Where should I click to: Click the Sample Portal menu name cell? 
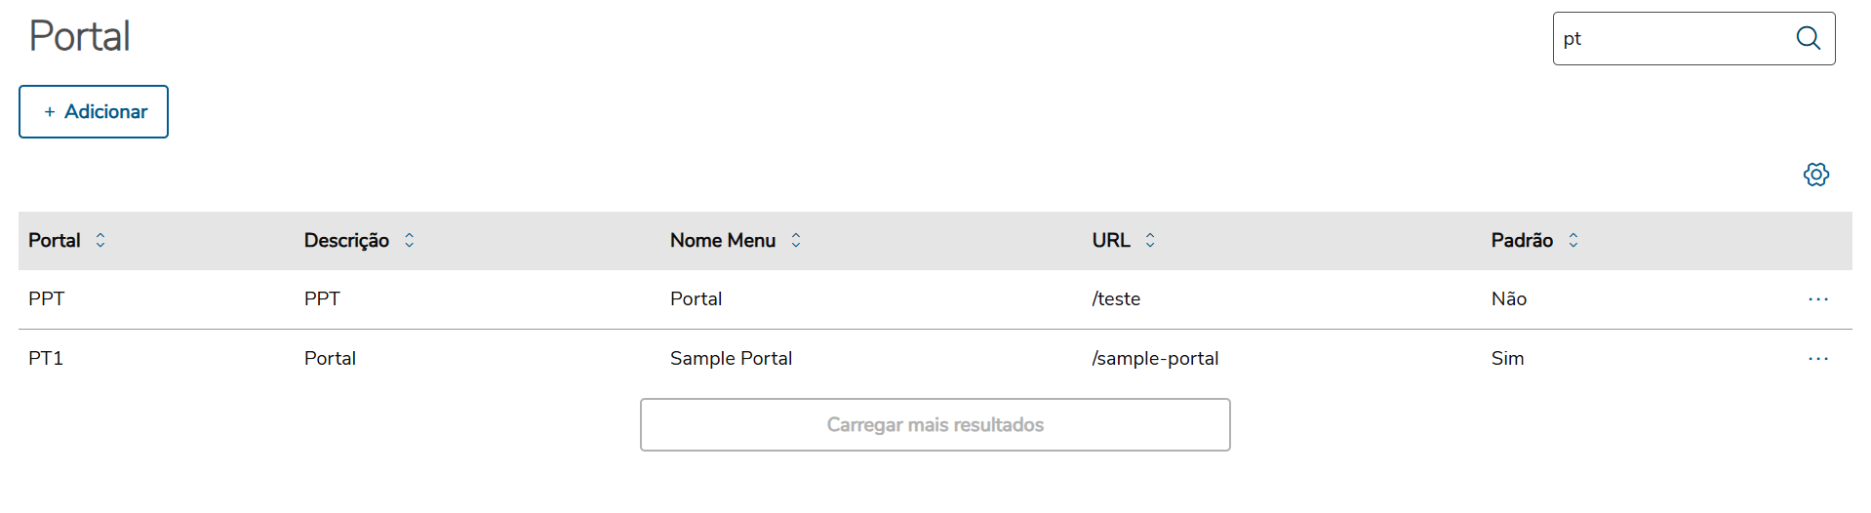731,359
